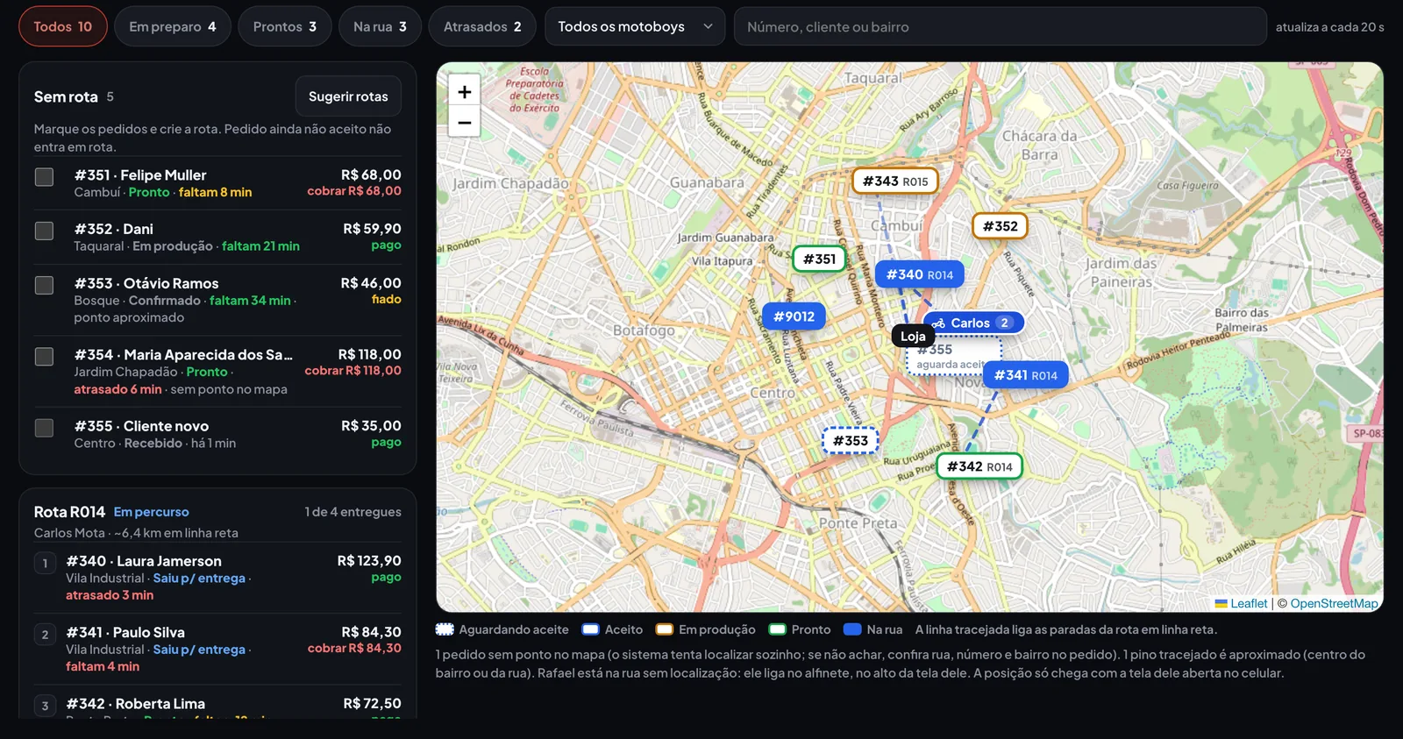The height and width of the screenshot is (739, 1403).
Task: Open map pin #351
Action: click(819, 259)
